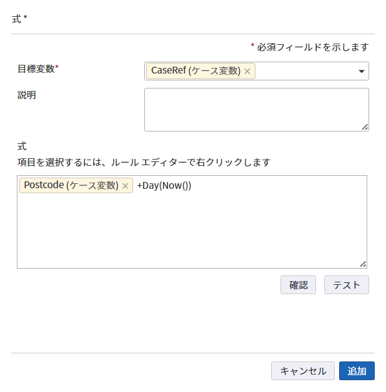Click the 説明 field label

pyautogui.click(x=27, y=95)
